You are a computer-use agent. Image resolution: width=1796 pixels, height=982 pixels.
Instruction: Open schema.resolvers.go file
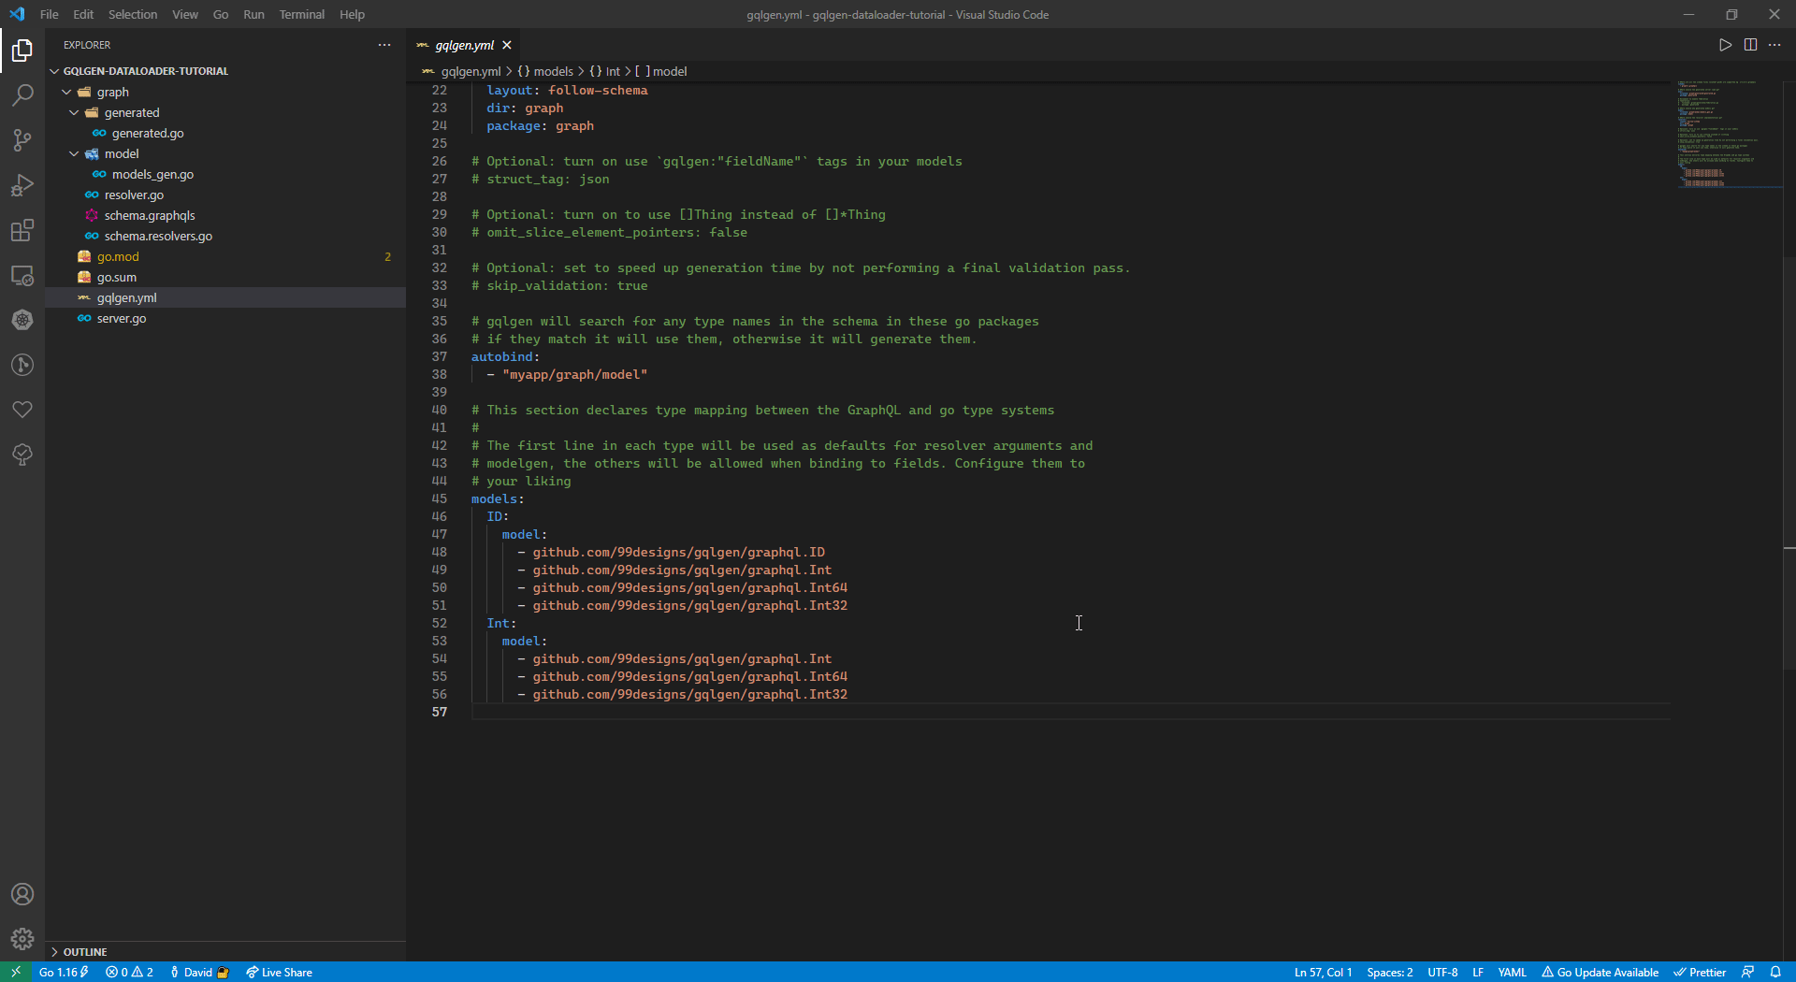[158, 236]
